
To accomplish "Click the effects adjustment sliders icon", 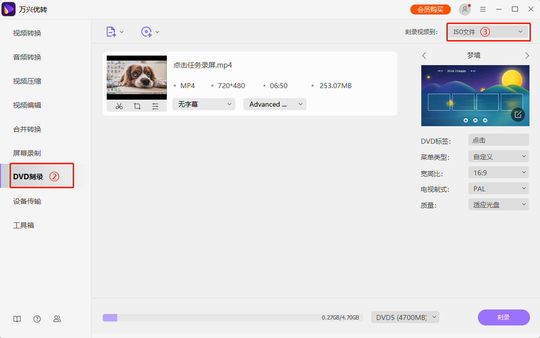I will click(155, 106).
